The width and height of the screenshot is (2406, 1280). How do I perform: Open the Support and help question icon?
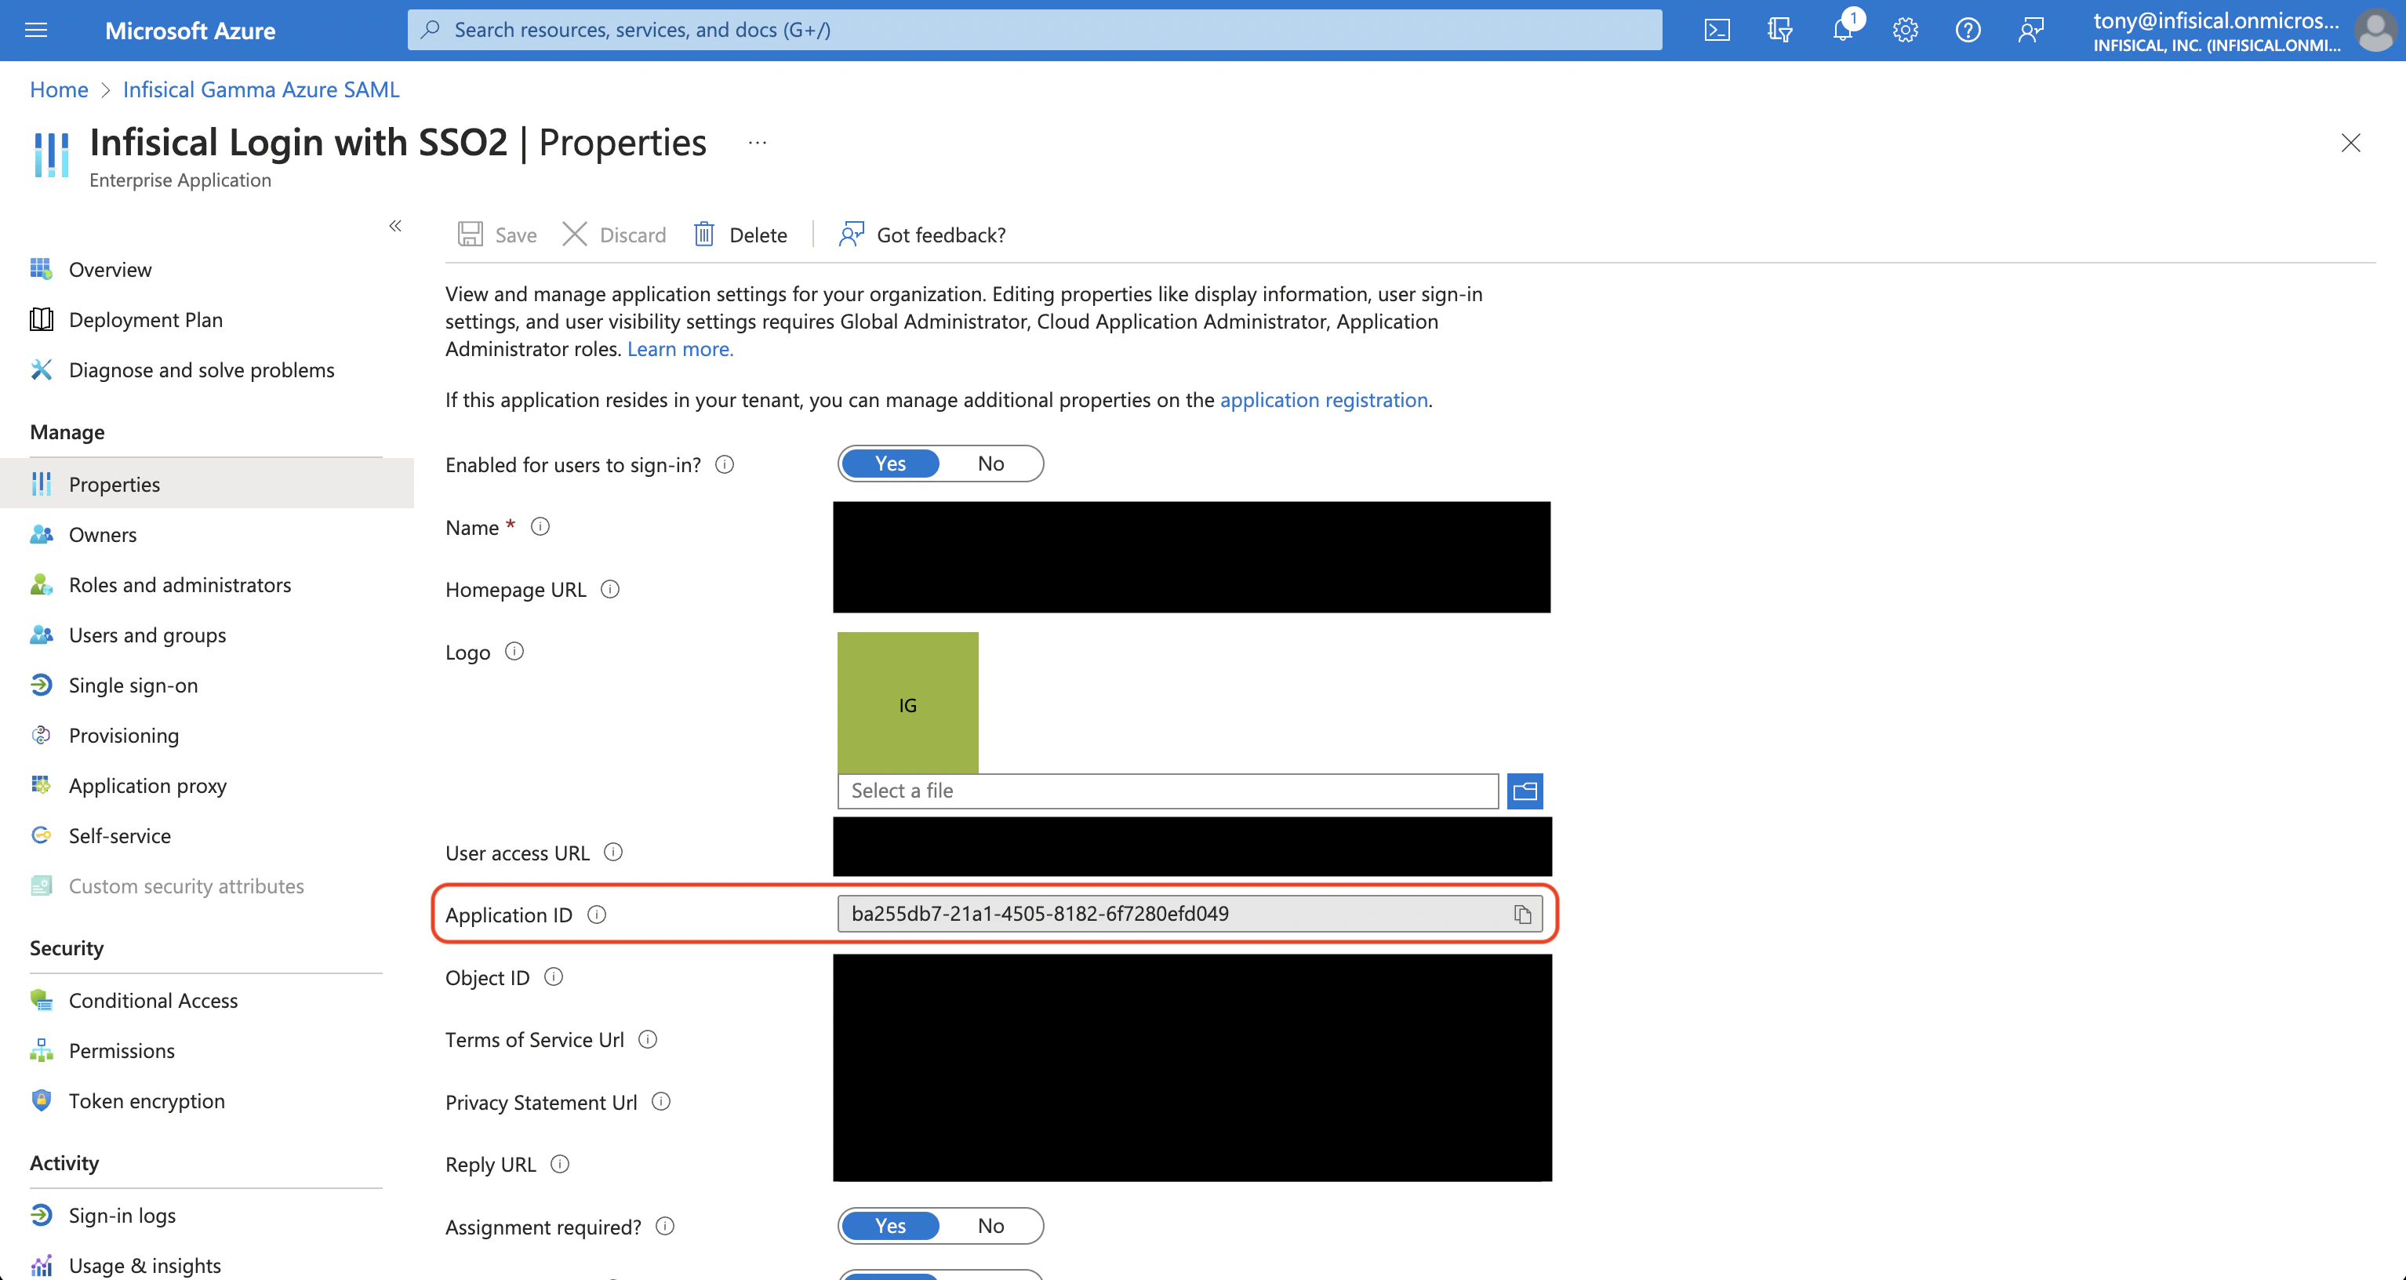coord(1968,30)
